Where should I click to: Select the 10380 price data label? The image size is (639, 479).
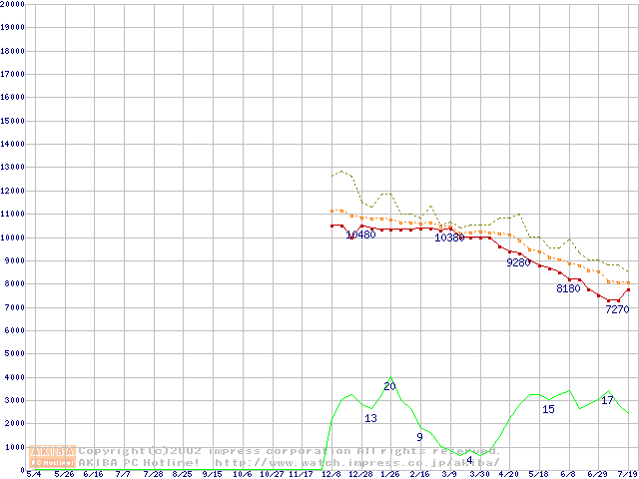pos(449,238)
